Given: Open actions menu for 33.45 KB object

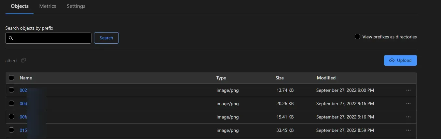Looking at the screenshot, I should click(x=408, y=130).
